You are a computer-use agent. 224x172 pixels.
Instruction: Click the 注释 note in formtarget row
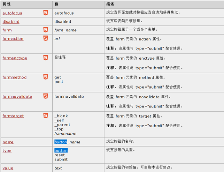point(145,126)
